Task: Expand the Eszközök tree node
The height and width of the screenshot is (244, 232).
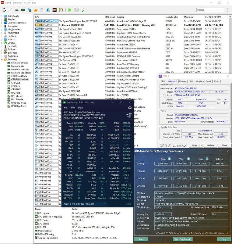Action: coord(2,46)
